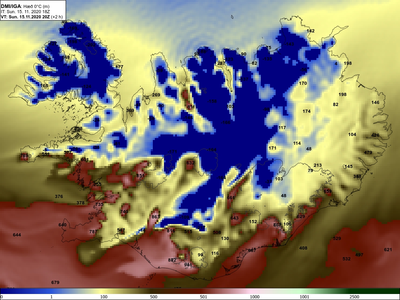400x300 pixels.
Task: Pick the map value 388
Action: coord(357,176)
